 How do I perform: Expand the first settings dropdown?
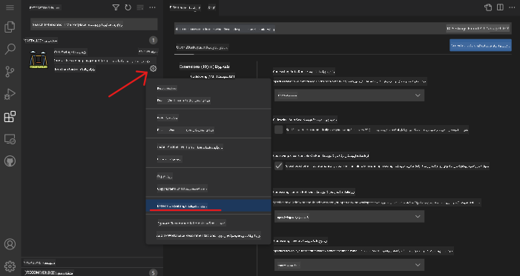pos(349,95)
